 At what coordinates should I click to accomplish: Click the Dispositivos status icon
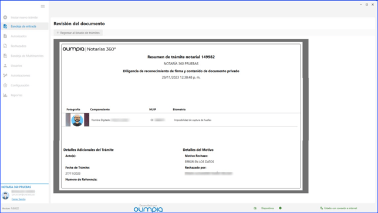[x=255, y=208]
